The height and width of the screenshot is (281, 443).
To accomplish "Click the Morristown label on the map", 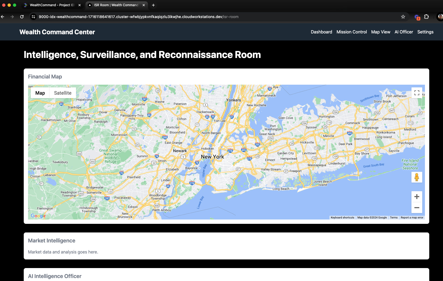I will [x=119, y=135].
